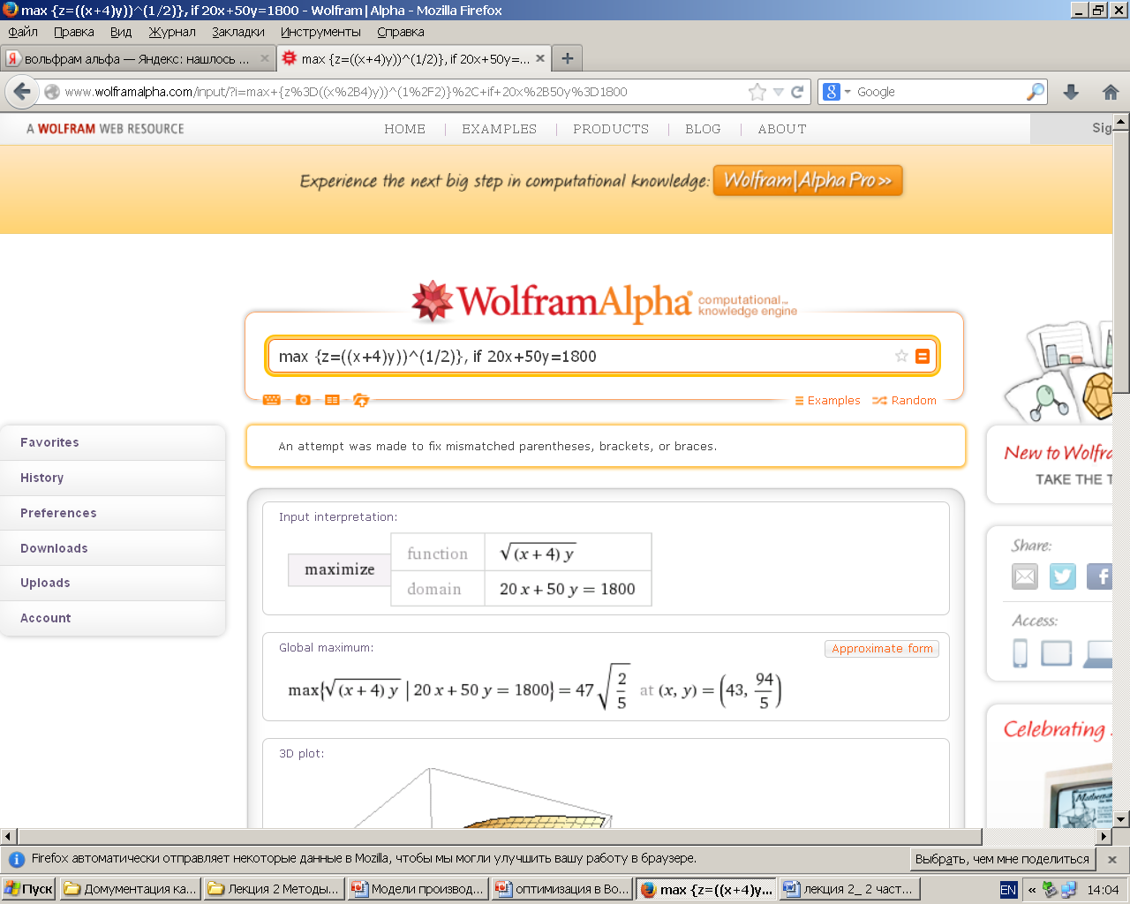The image size is (1130, 904).
Task: Open the Закладки menu
Action: pos(238,32)
